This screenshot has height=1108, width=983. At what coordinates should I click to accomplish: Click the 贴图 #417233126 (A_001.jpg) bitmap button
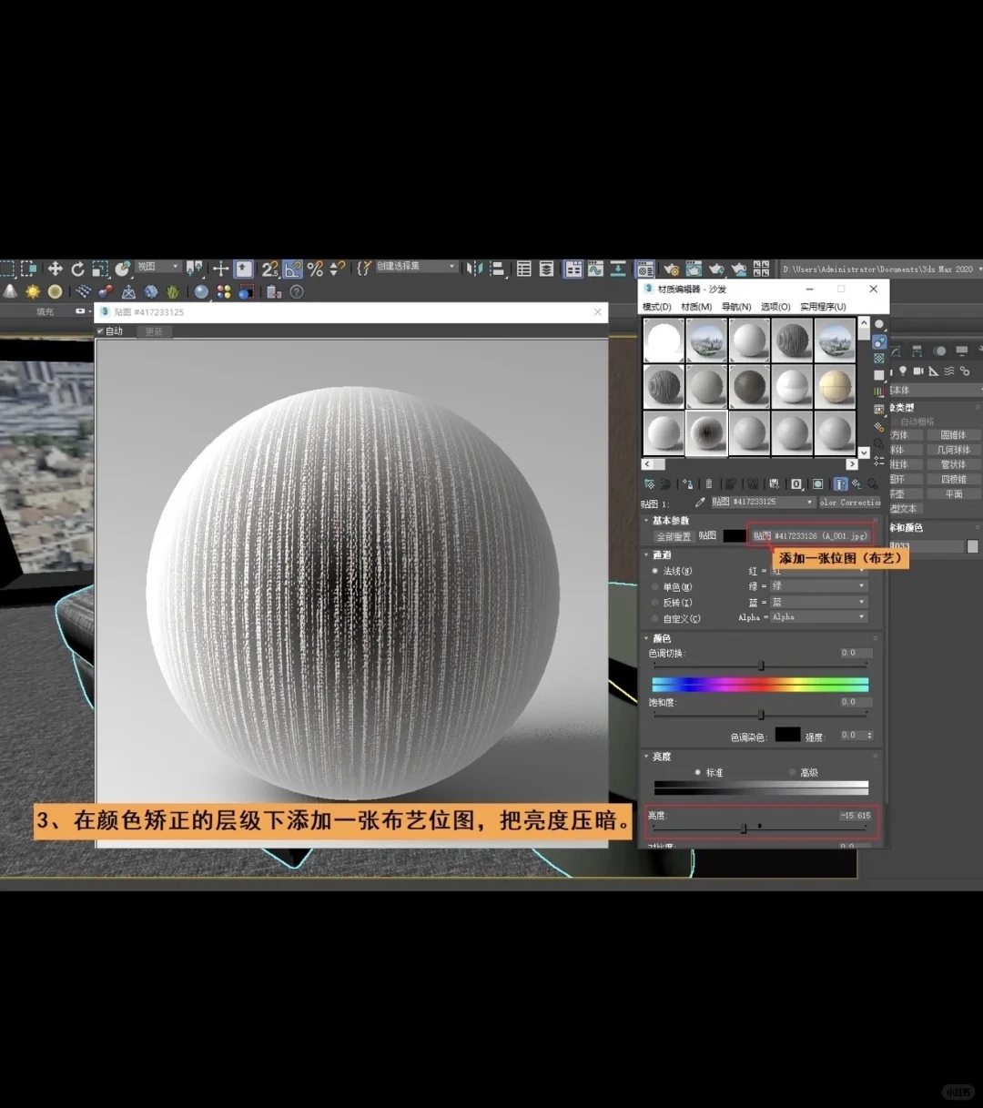[x=810, y=535]
